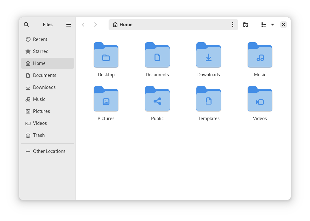Open the Trash from the sidebar
Image resolution: width=310 pixels, height=221 pixels.
[38, 135]
